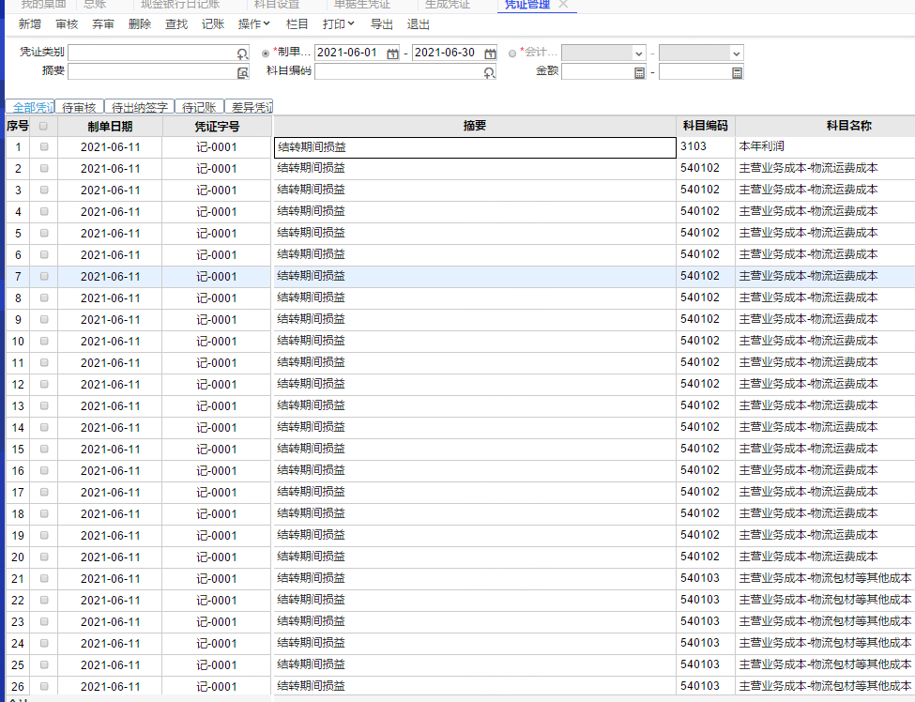Viewport: 915px width, 702px height.
Task: Check the checkbox in row 3
Action: [x=44, y=191]
